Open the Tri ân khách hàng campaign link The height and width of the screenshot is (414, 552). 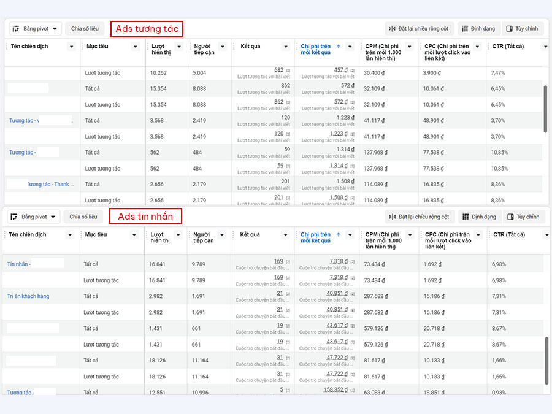pyautogui.click(x=28, y=296)
